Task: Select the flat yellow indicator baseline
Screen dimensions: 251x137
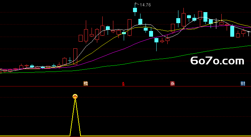Action: tap(126, 136)
